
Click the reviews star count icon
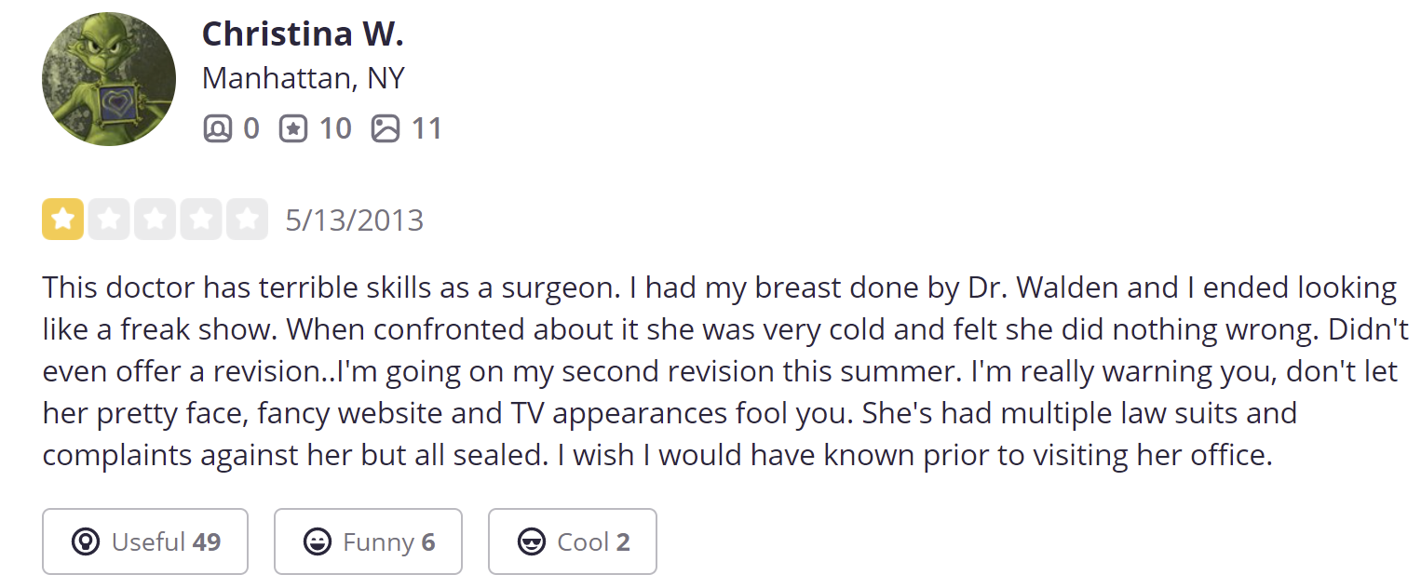[x=293, y=127]
